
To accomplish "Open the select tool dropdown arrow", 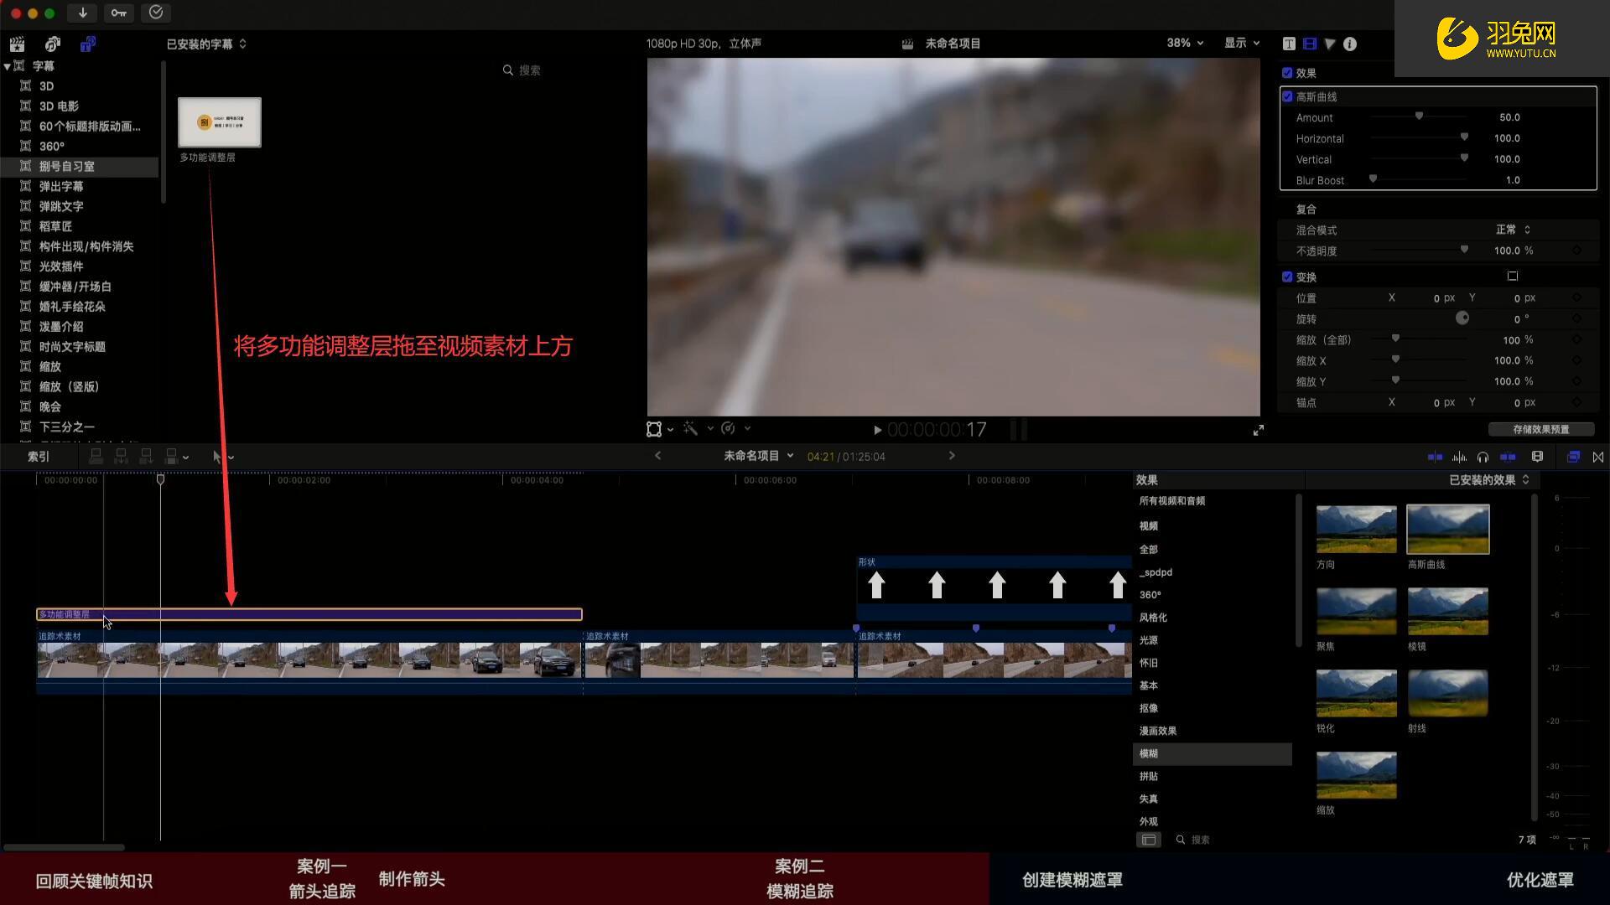I will 231,458.
